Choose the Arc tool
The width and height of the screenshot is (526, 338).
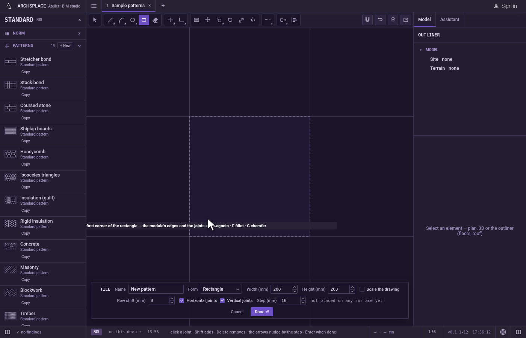coord(121,20)
